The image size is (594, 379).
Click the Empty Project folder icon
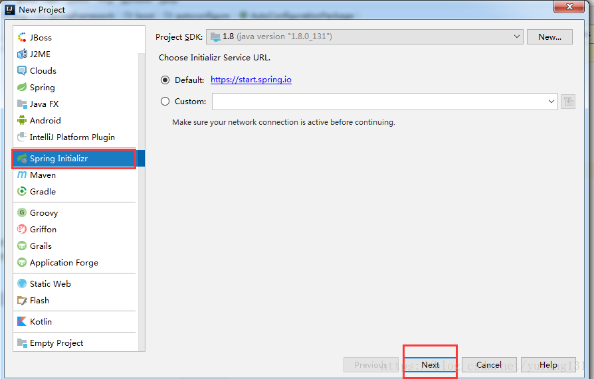tap(22, 343)
